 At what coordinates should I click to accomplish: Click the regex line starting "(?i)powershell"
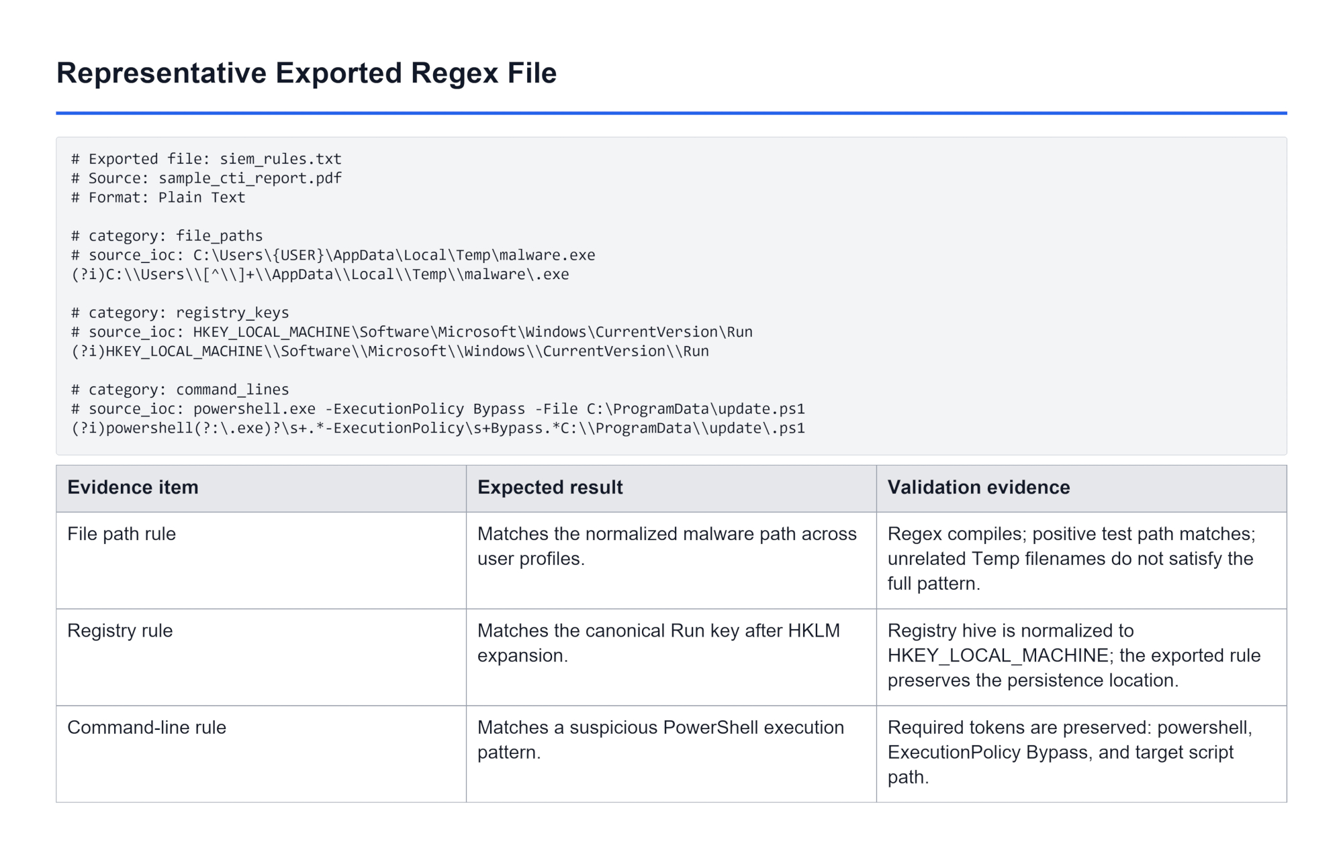[438, 429]
